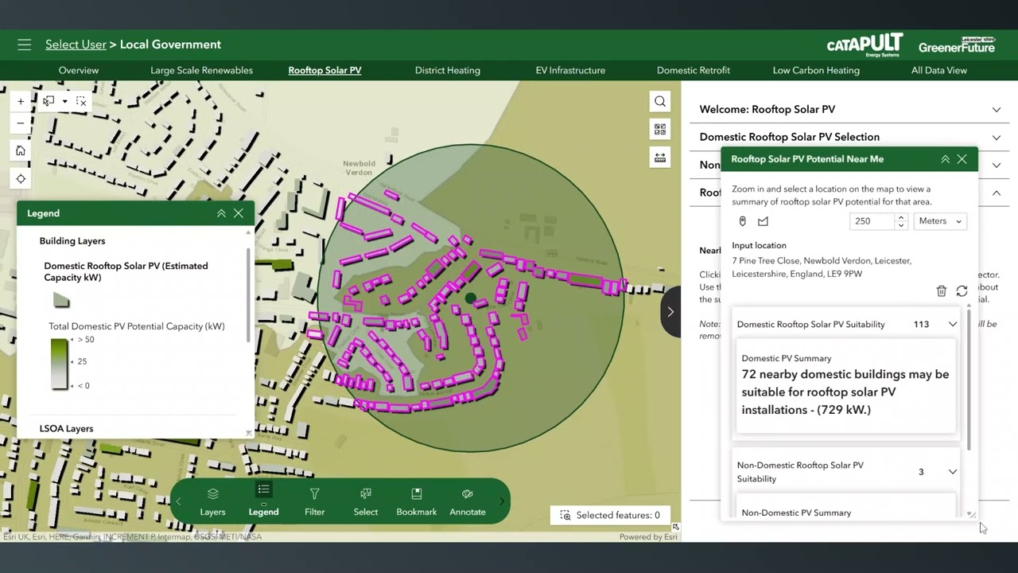1018x573 pixels.
Task: Click the green input location marker
Action: click(471, 298)
